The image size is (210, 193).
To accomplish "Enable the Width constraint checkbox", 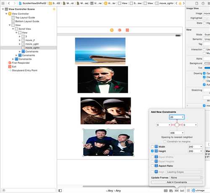I will [x=152, y=146].
